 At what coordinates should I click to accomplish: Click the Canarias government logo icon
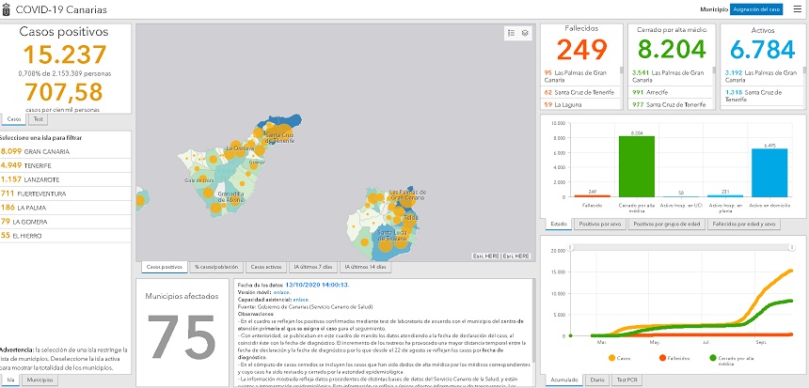(x=8, y=8)
